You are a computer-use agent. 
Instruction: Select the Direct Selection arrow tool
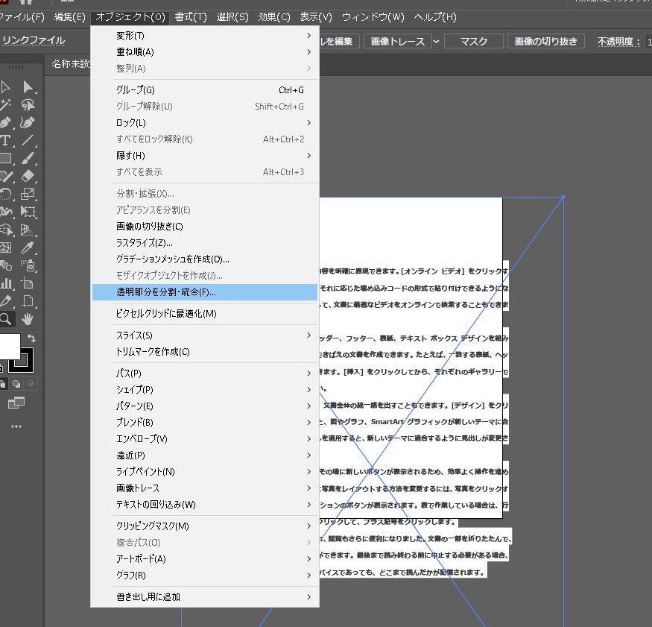(28, 87)
